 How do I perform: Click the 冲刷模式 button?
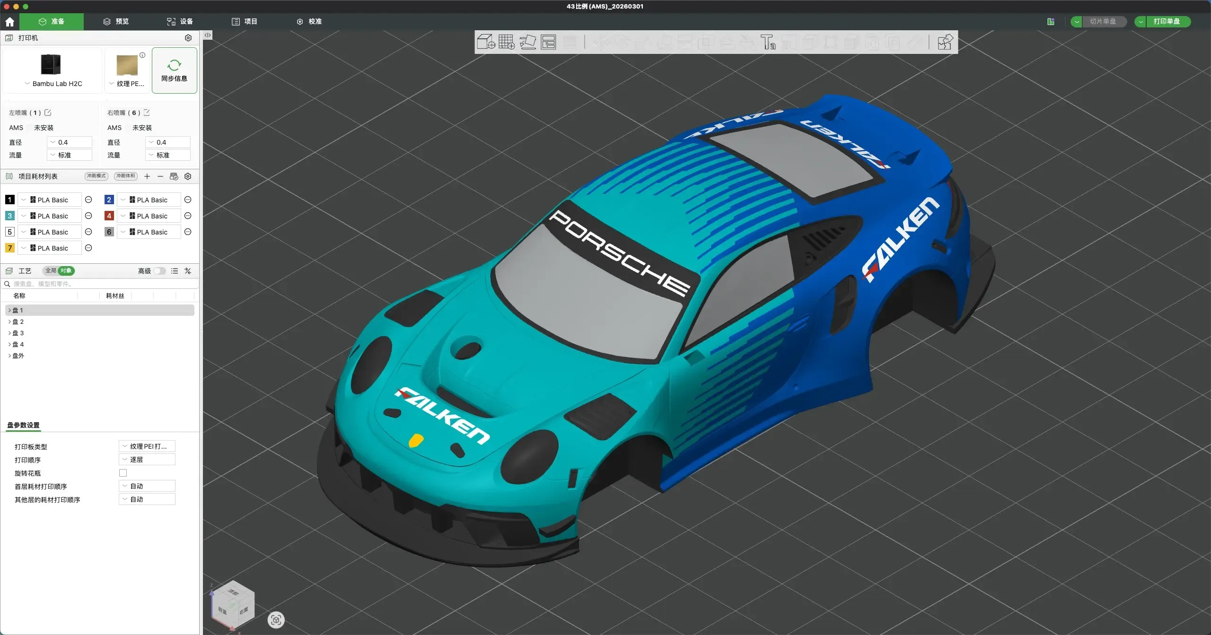(x=97, y=176)
